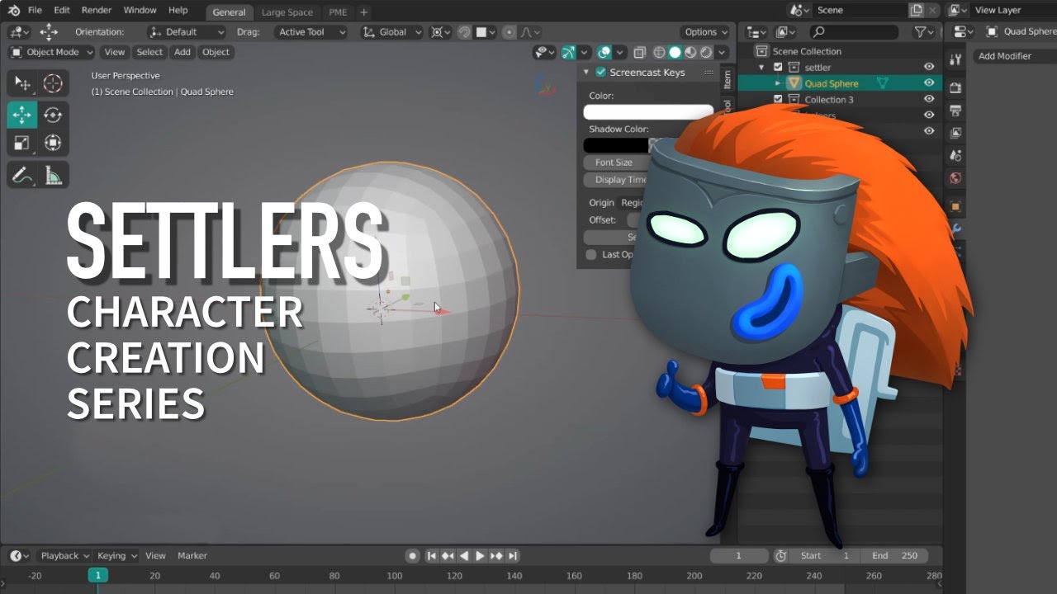Open the Object properties tab
Image resolution: width=1057 pixels, height=594 pixels.
[x=955, y=206]
